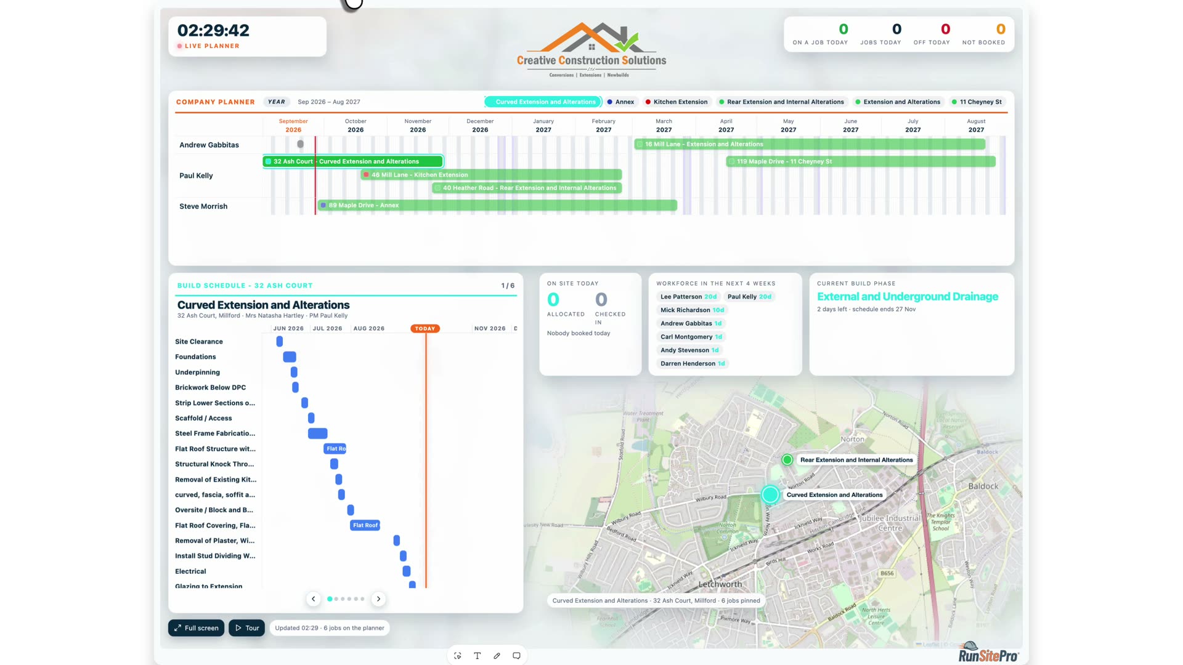Image resolution: width=1183 pixels, height=665 pixels.
Task: Select the last pagination dot
Action: pyautogui.click(x=362, y=598)
